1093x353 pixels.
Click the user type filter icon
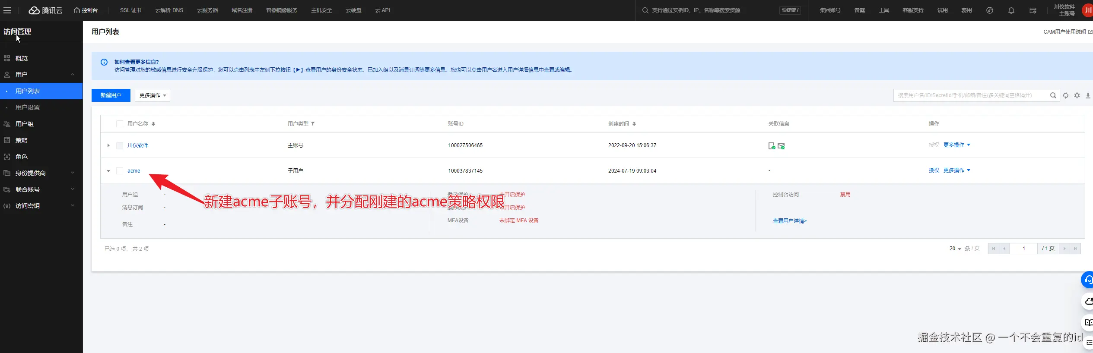[313, 124]
